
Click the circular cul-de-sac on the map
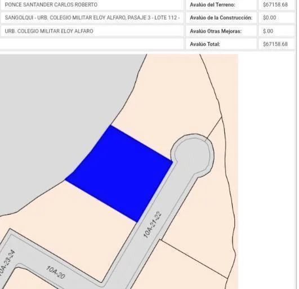(192, 155)
